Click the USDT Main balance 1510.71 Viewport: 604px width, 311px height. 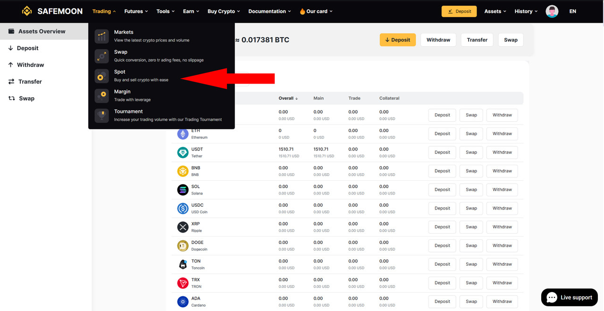(321, 149)
